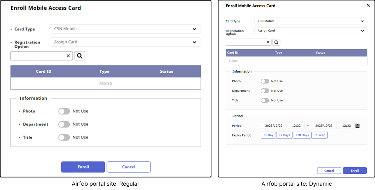Click the Status column header in the compact dialog
This screenshot has width=375, height=190.
320,53
